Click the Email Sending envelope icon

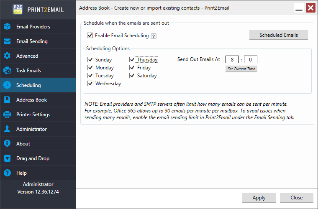click(7, 41)
